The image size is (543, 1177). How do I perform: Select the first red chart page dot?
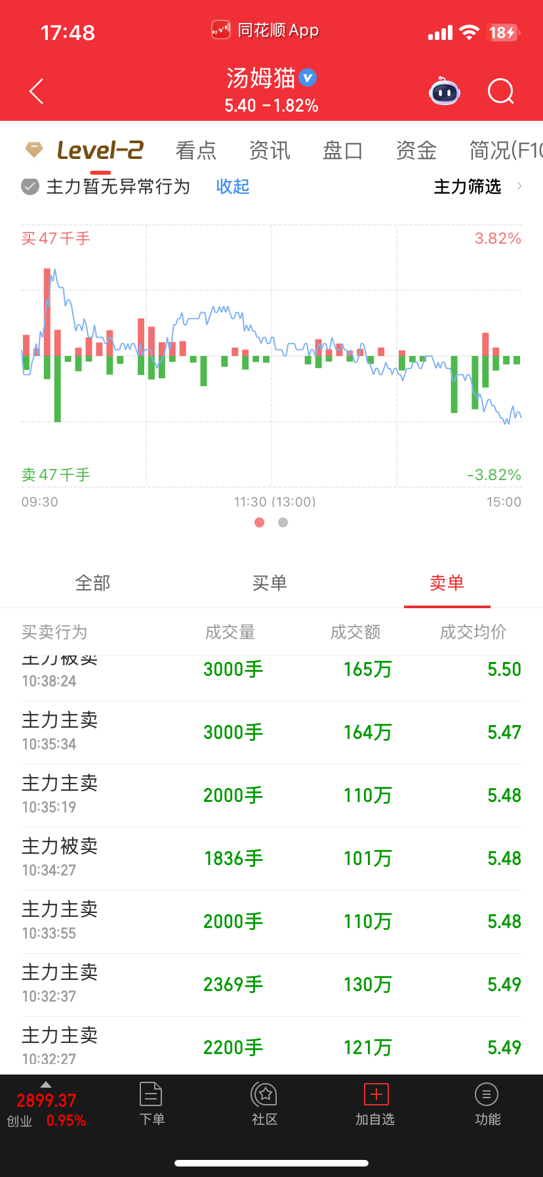pos(260,522)
